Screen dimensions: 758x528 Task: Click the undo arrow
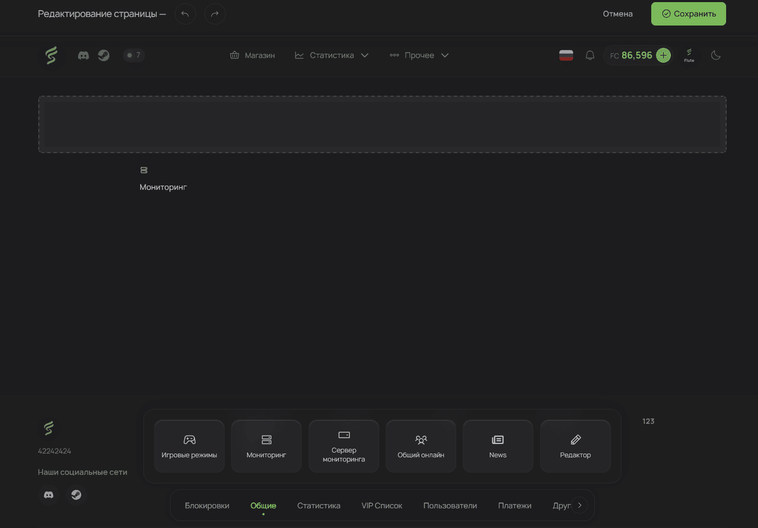coord(185,14)
